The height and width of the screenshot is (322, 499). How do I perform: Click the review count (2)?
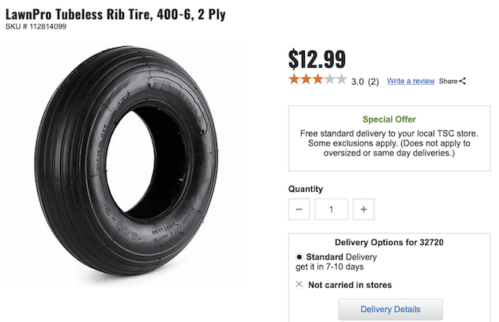(x=373, y=81)
